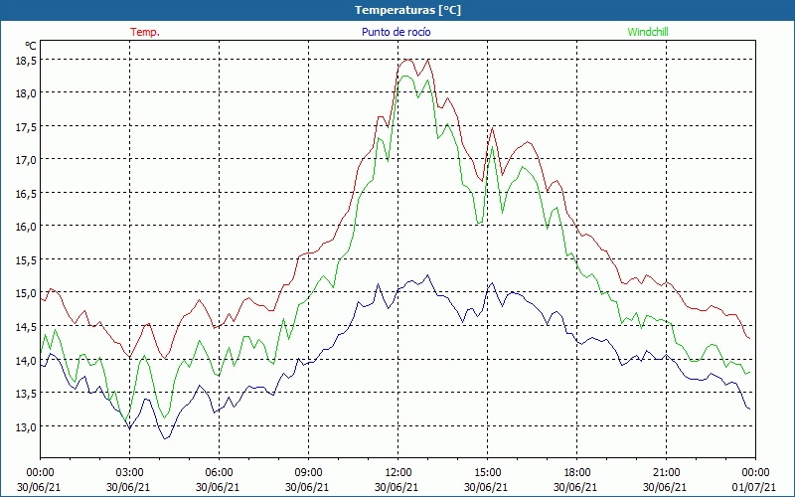Click the 30/06/21 date under 03:00
The image size is (795, 497).
pyautogui.click(x=128, y=487)
